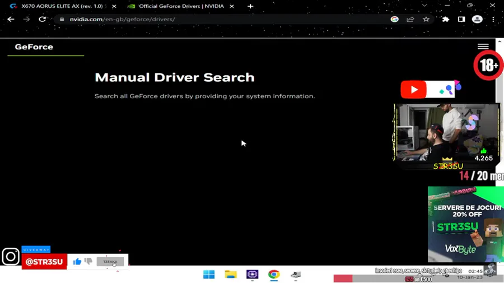The image size is (504, 283).
Task: Click the VoxByte servere de jocuri ad
Action: (x=466, y=225)
